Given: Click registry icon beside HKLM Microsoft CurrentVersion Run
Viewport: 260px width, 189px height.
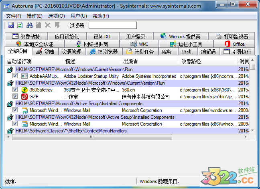Looking at the screenshot, I should 10,69.
